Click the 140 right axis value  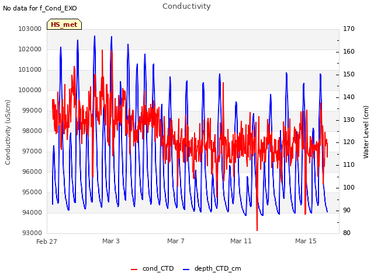click(349, 97)
